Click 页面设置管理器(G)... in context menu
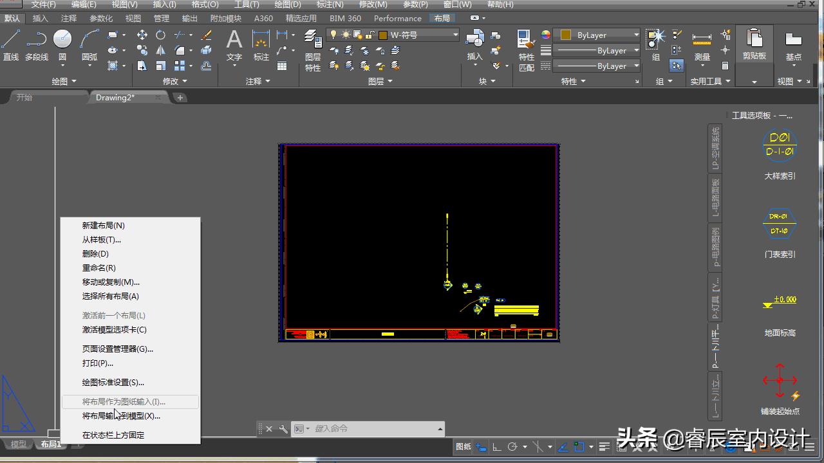 click(x=117, y=349)
